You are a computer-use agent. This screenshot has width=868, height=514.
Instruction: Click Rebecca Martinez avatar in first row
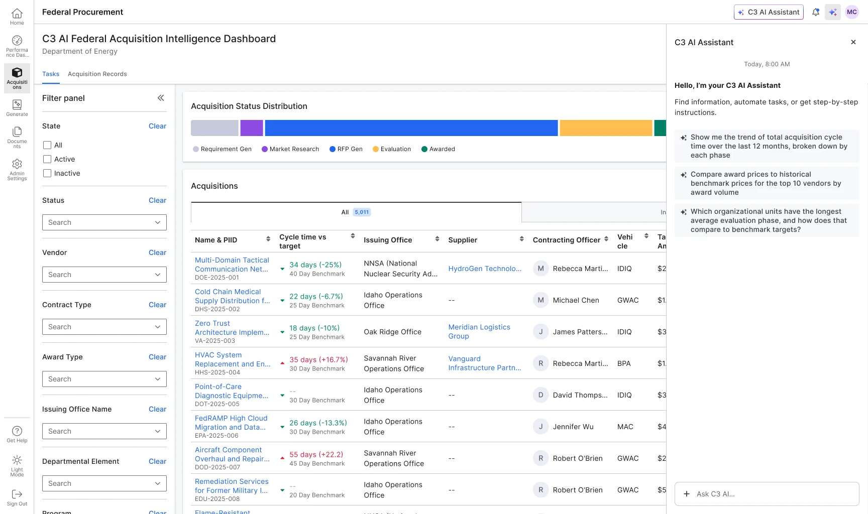(x=540, y=269)
